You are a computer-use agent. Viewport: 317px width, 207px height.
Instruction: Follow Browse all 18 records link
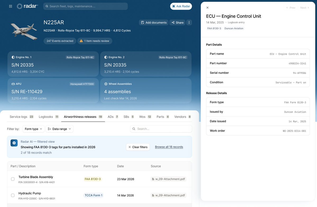(x=169, y=147)
